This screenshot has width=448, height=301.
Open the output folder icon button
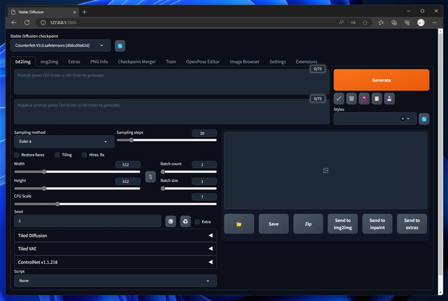point(239,224)
